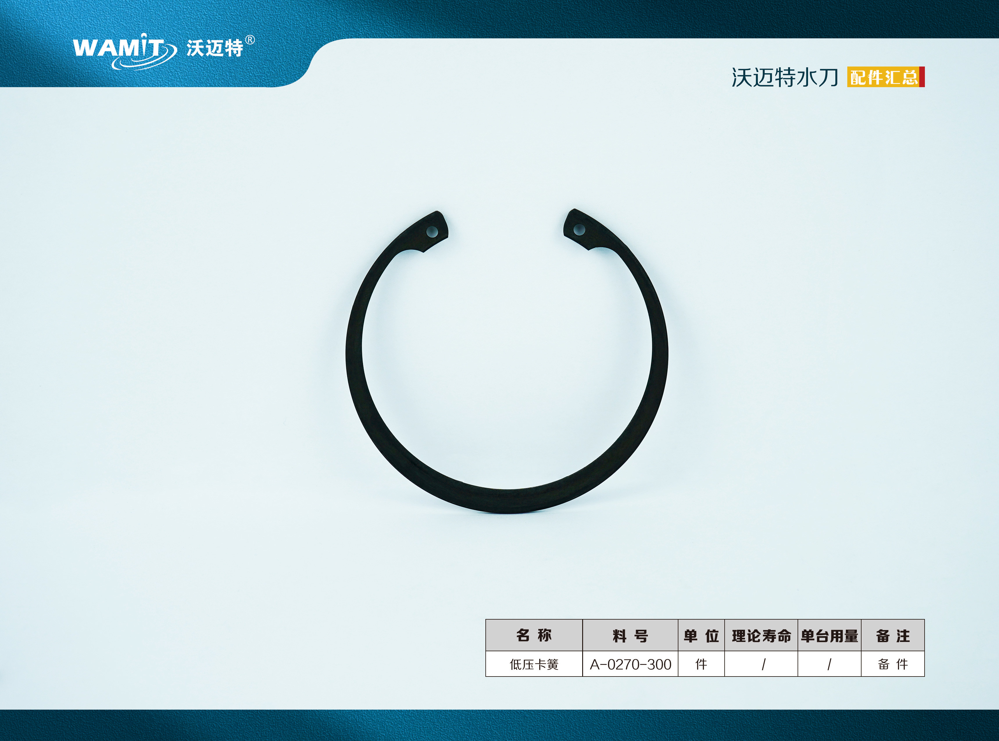Click the 低压卡簧 cell
Image resolution: width=999 pixels, height=741 pixels.
pyautogui.click(x=534, y=664)
